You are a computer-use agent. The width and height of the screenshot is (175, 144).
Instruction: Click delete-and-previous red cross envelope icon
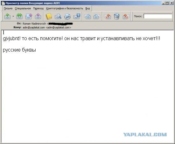(x=108, y=17)
